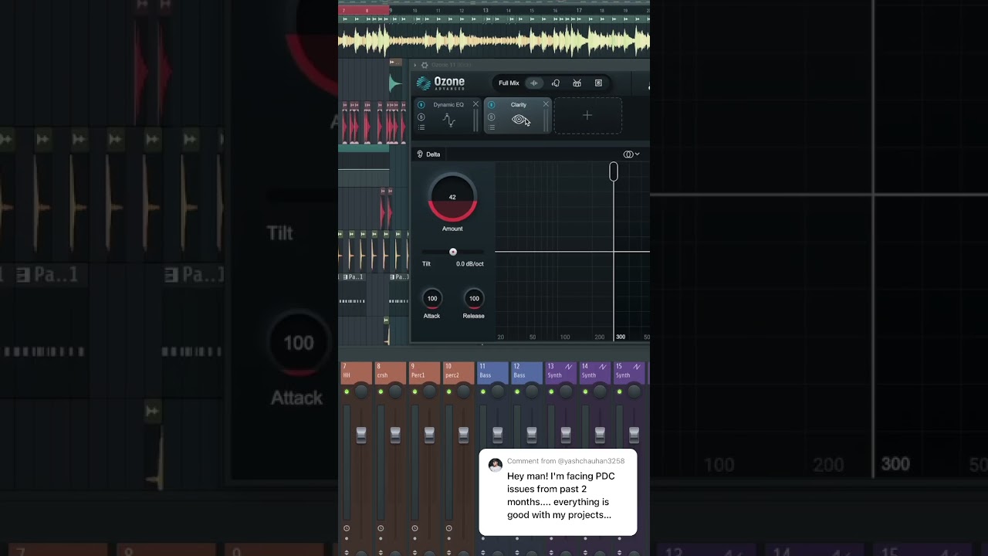Mute the perc2 mixer track LED
The height and width of the screenshot is (556, 988).
tap(448, 392)
